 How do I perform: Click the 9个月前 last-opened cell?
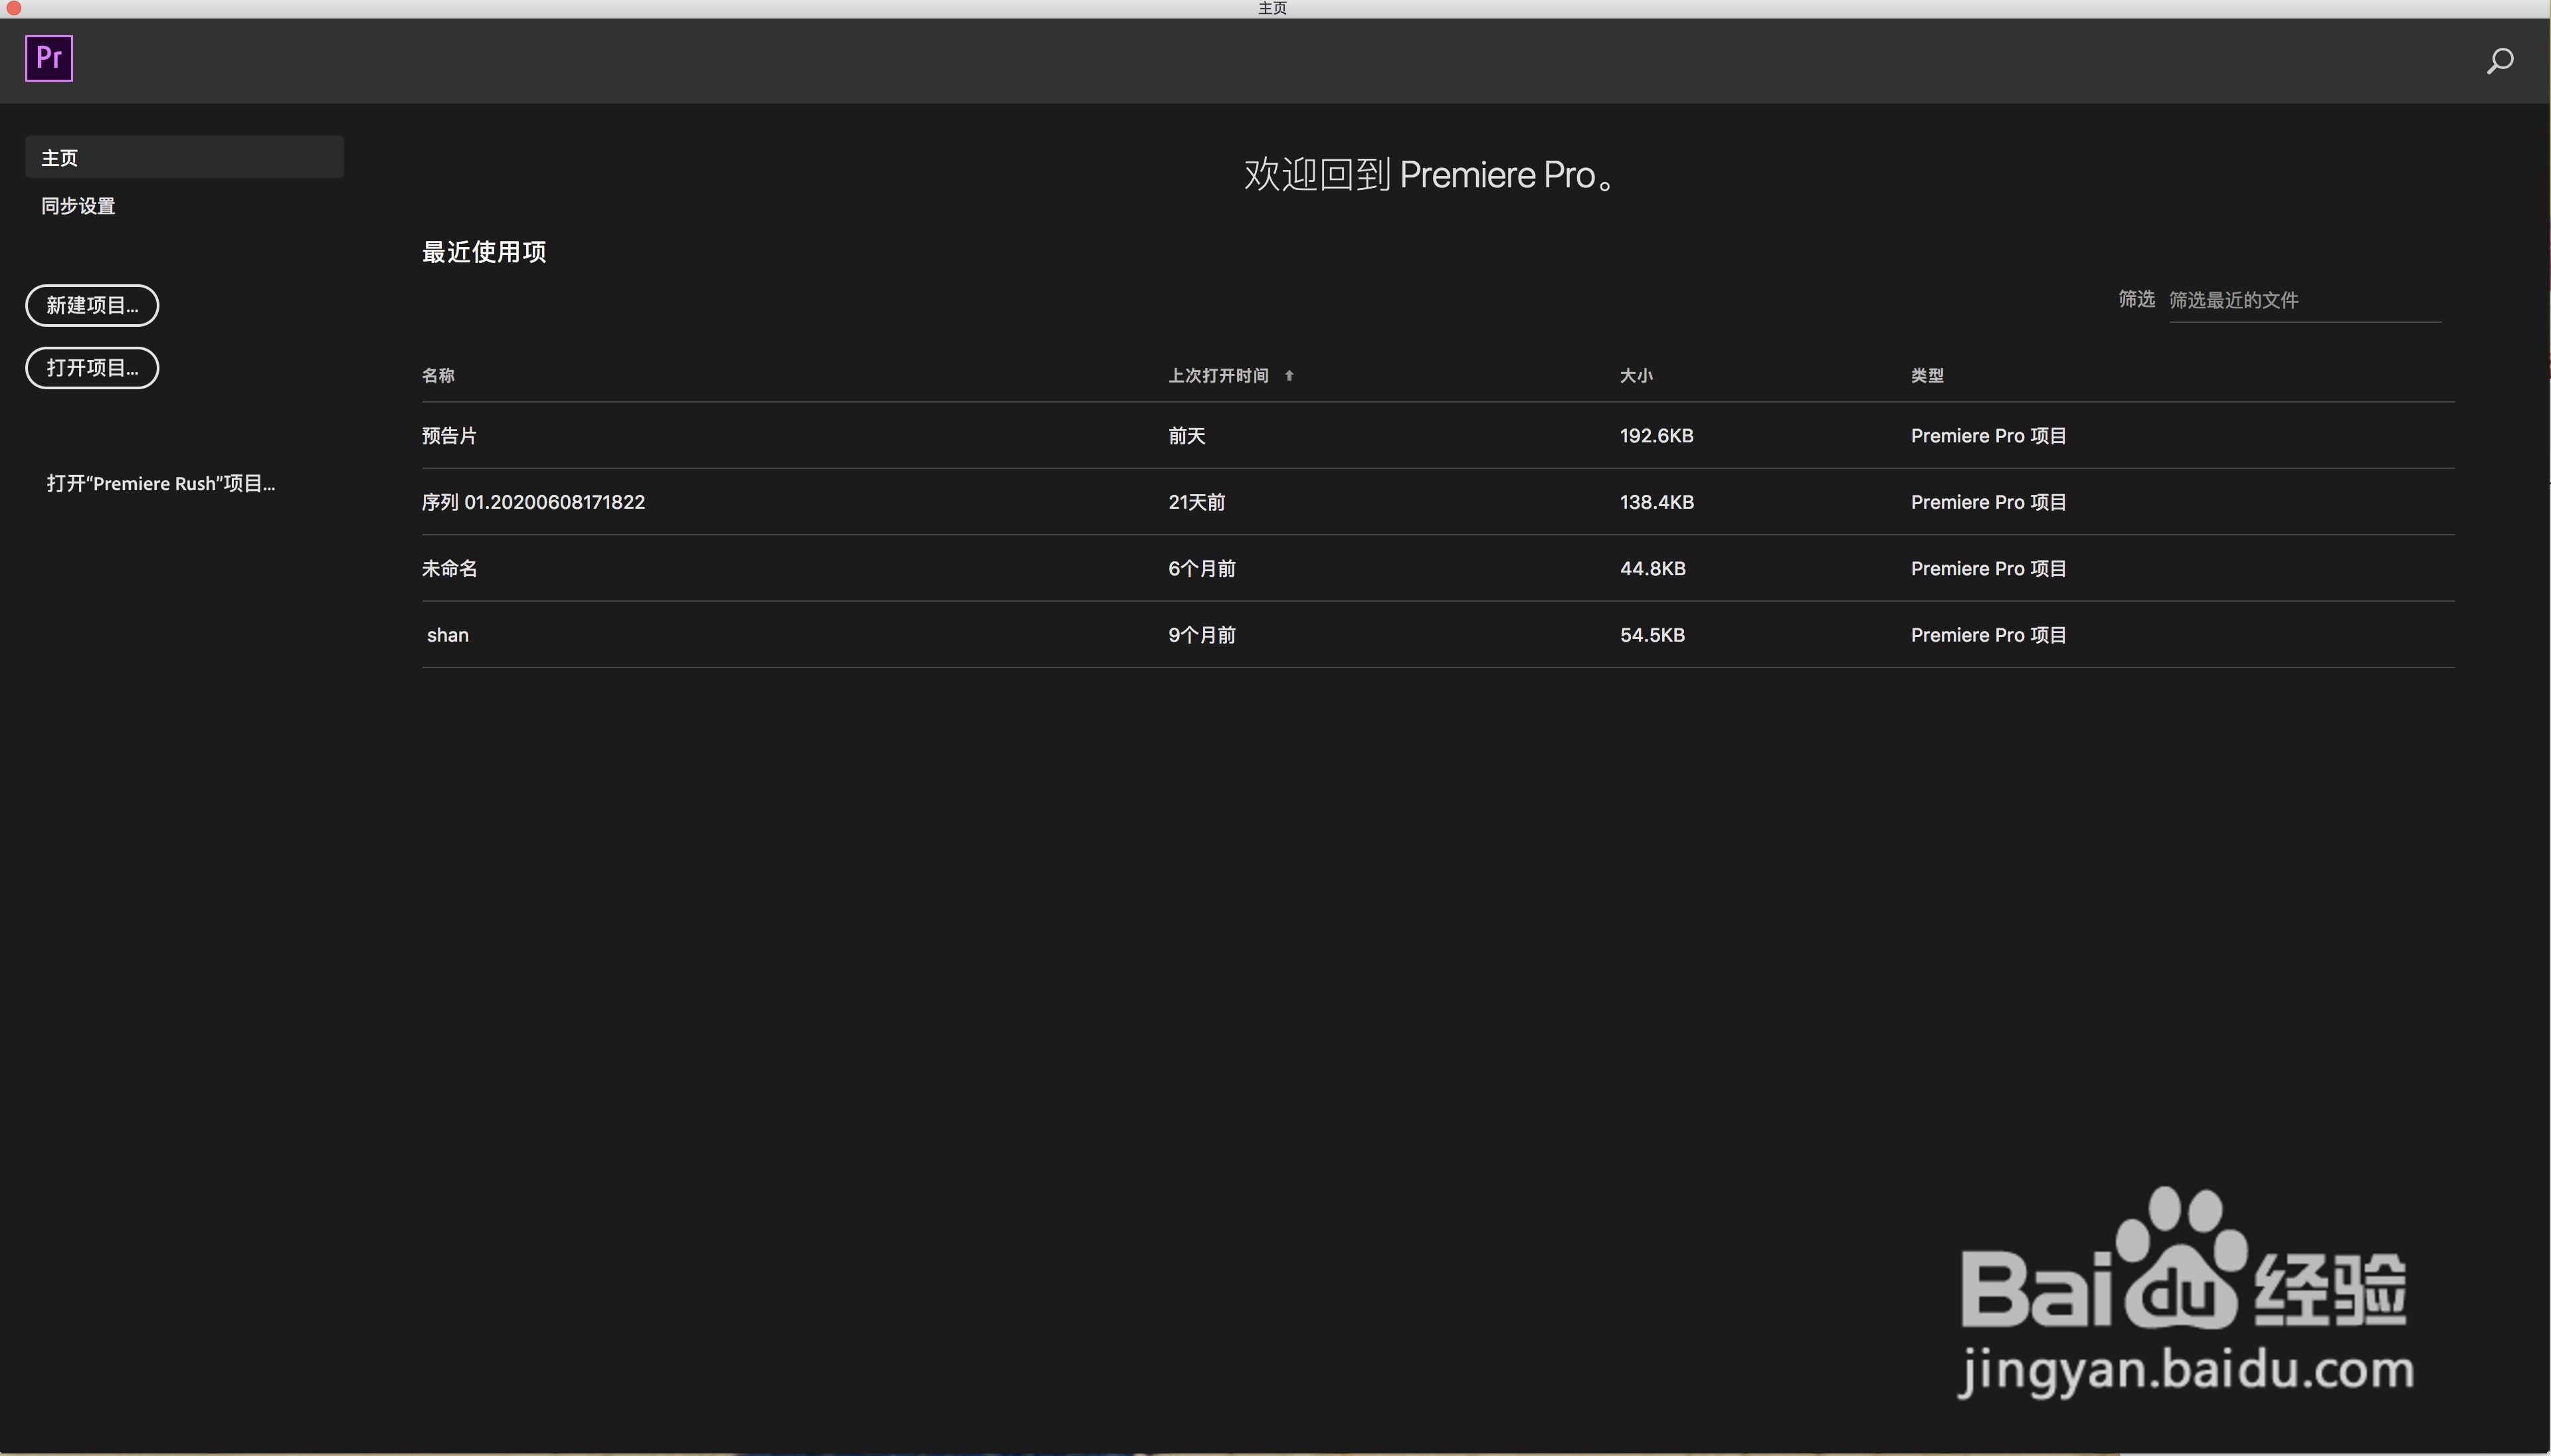click(x=1202, y=635)
